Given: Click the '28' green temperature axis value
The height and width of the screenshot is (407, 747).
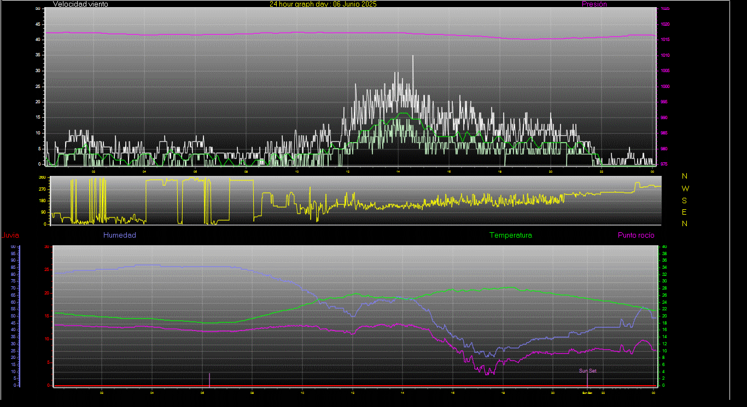Looking at the screenshot, I should pyautogui.click(x=664, y=288).
